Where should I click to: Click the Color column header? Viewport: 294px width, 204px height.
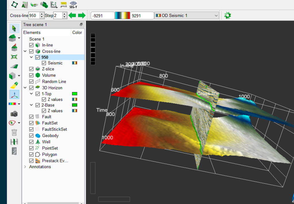tap(77, 32)
